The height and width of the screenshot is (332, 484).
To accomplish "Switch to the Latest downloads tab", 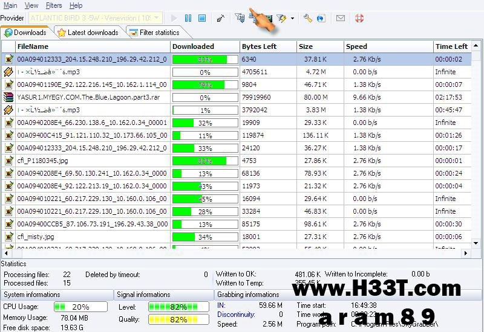I will point(88,33).
